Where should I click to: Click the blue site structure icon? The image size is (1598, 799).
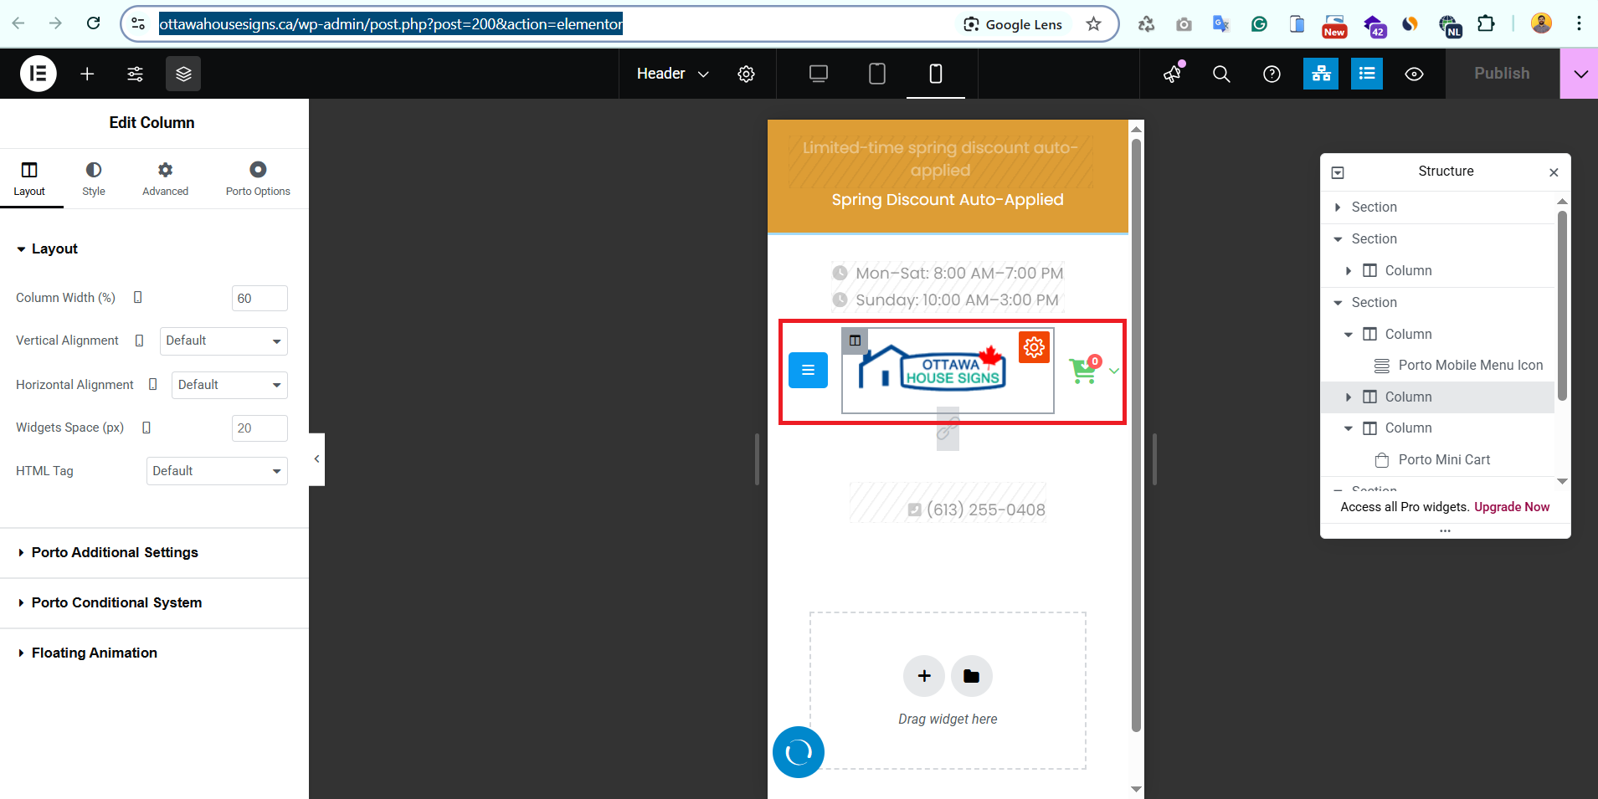coord(1321,74)
